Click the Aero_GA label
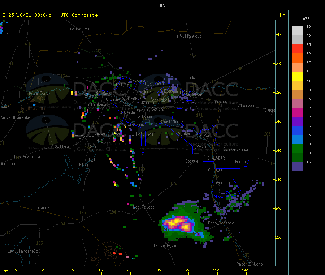The image size is (325, 275). click(x=216, y=170)
